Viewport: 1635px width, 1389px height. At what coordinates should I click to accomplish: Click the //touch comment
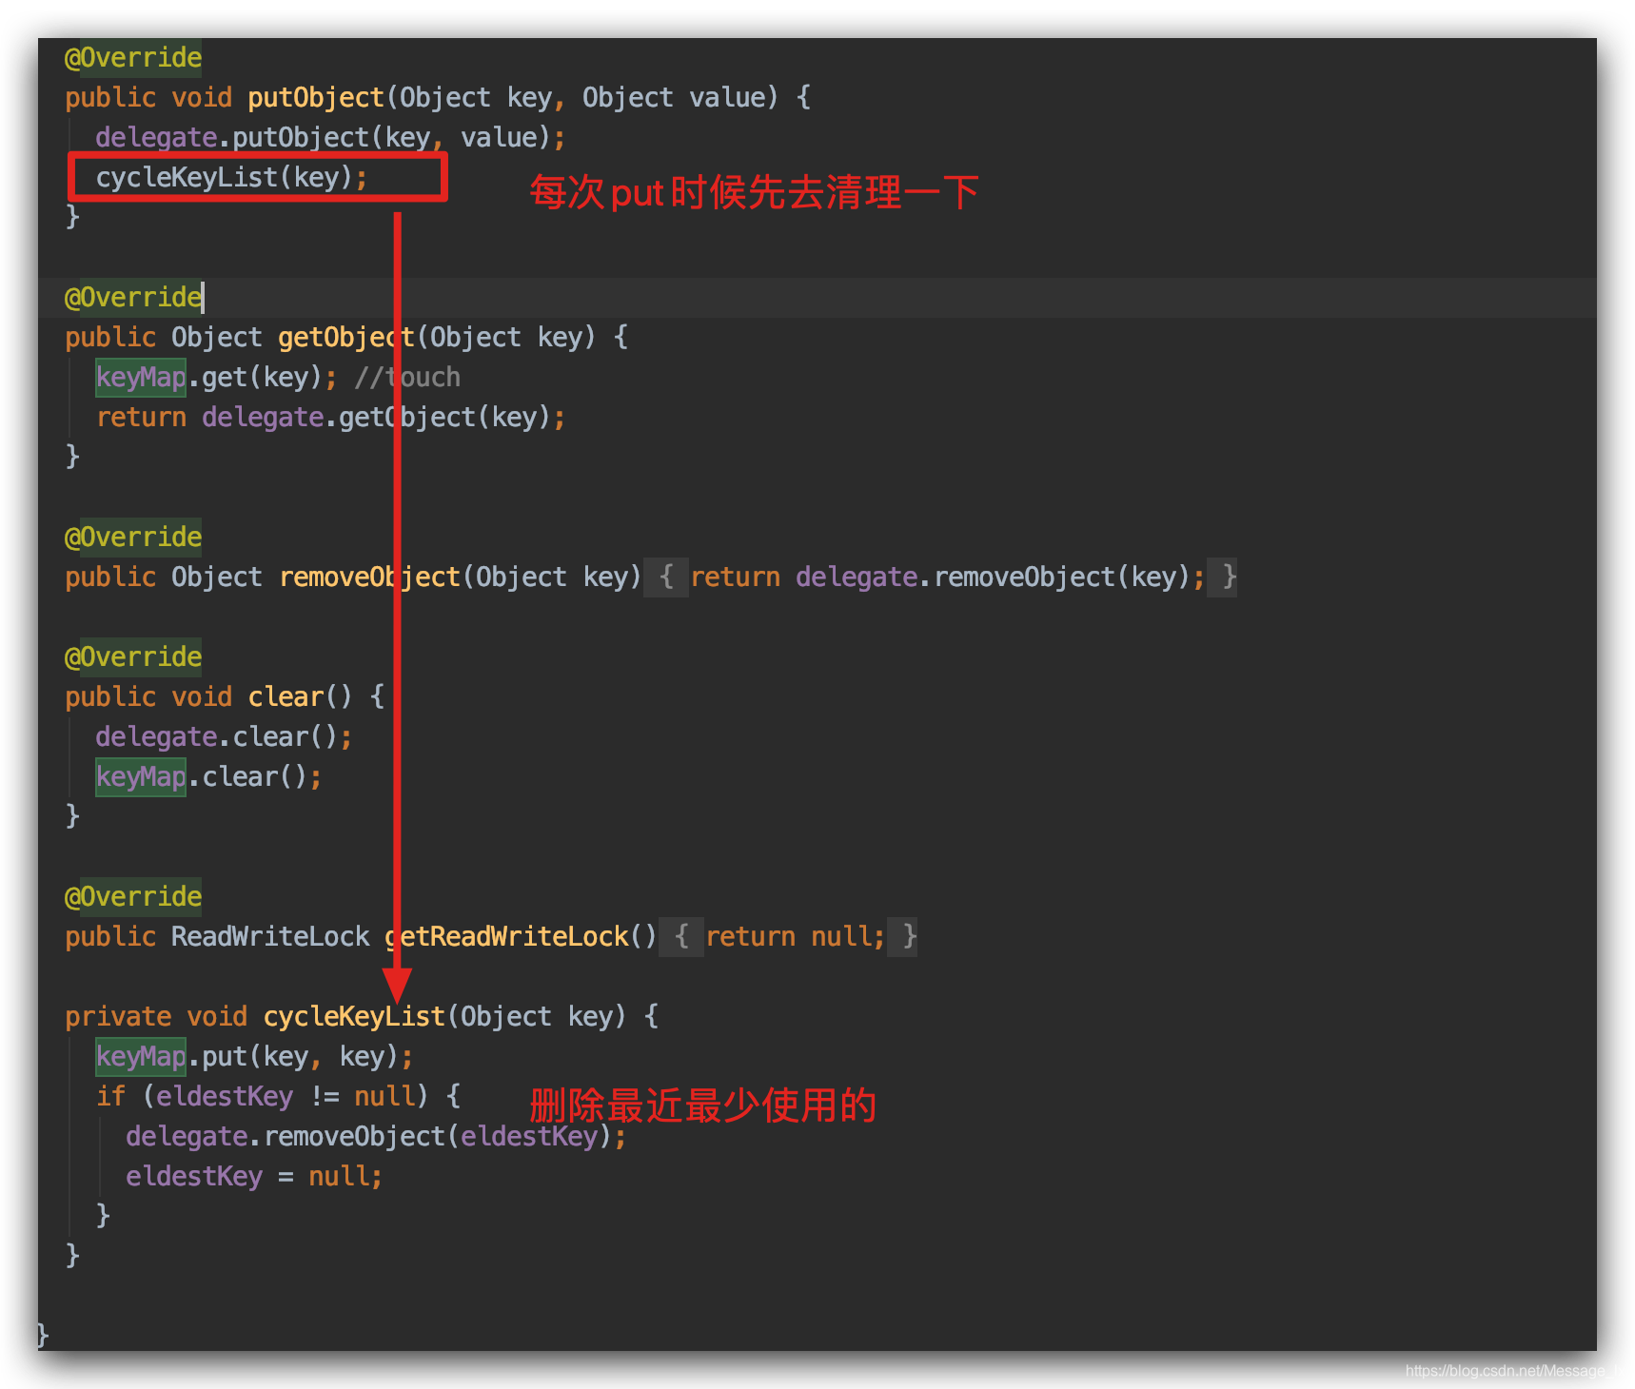(x=407, y=378)
